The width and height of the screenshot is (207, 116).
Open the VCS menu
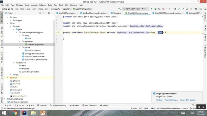point(67,5)
